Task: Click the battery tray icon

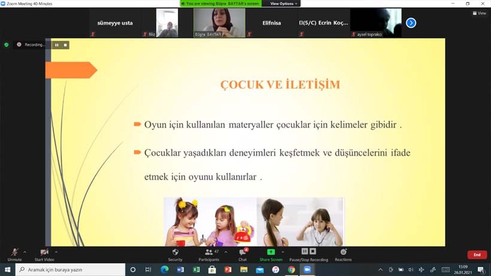Action: point(401,269)
